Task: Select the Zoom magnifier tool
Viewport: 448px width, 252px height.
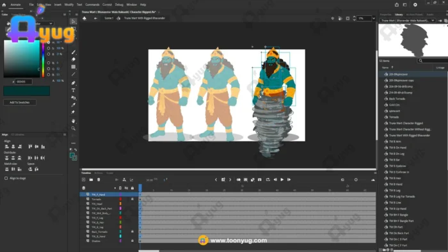Action: pyautogui.click(x=74, y=129)
